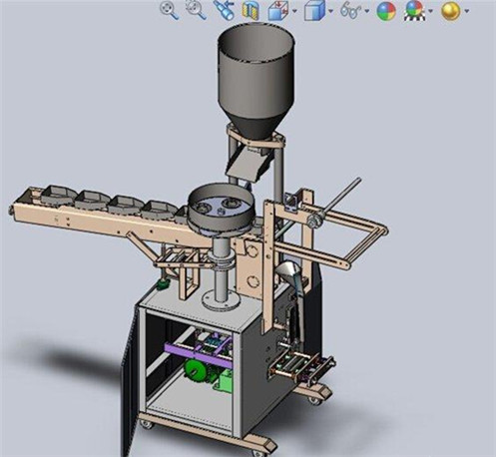Open the View Settings dropdown arrow
Image resolution: width=496 pixels, height=457 pixels.
(467, 11)
